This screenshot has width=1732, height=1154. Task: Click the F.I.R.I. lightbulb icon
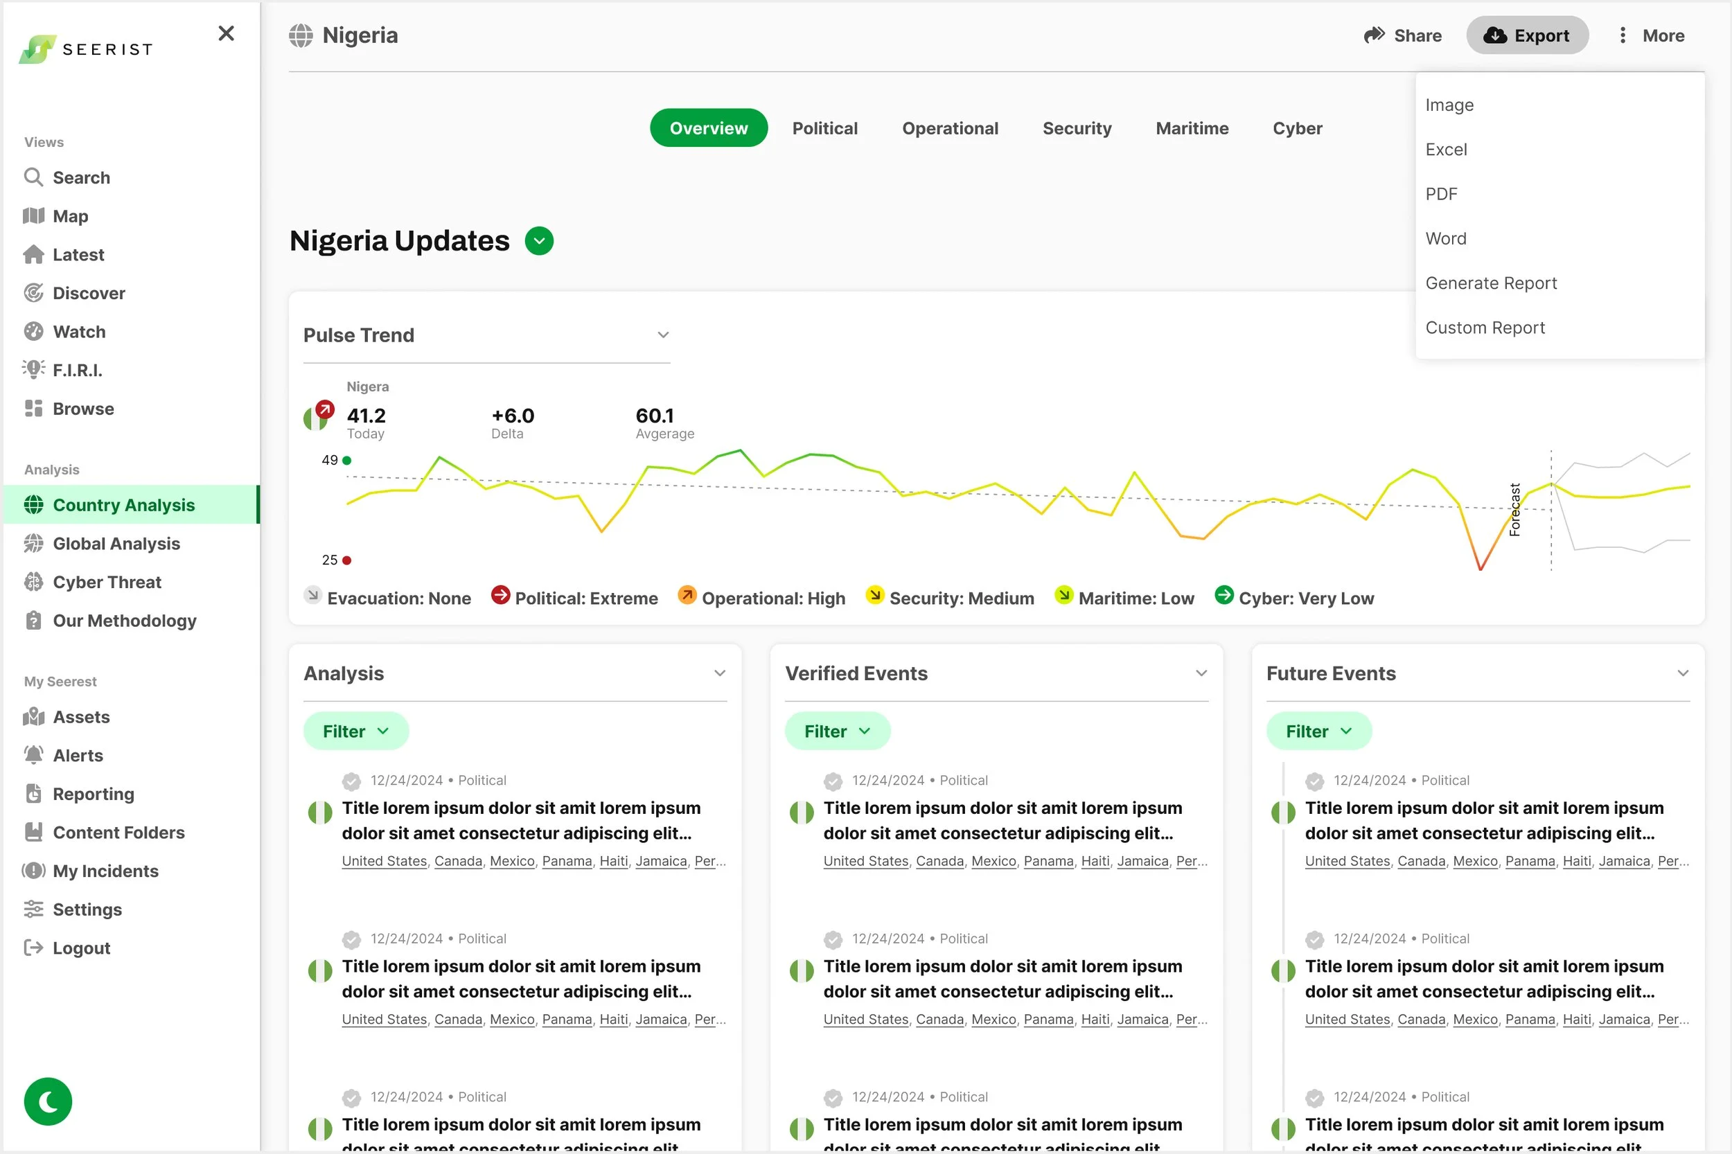33,369
